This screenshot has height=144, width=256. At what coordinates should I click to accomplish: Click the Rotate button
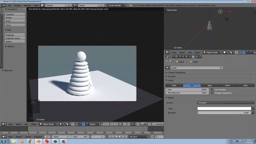[15, 18]
